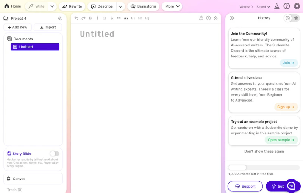Click the undo icon
The image size is (303, 193).
tap(77, 18)
